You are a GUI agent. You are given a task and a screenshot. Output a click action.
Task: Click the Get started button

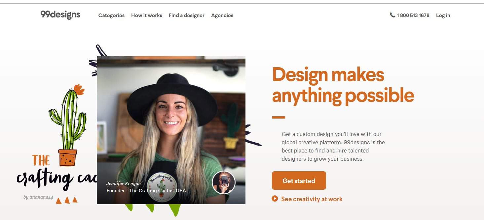pyautogui.click(x=299, y=180)
